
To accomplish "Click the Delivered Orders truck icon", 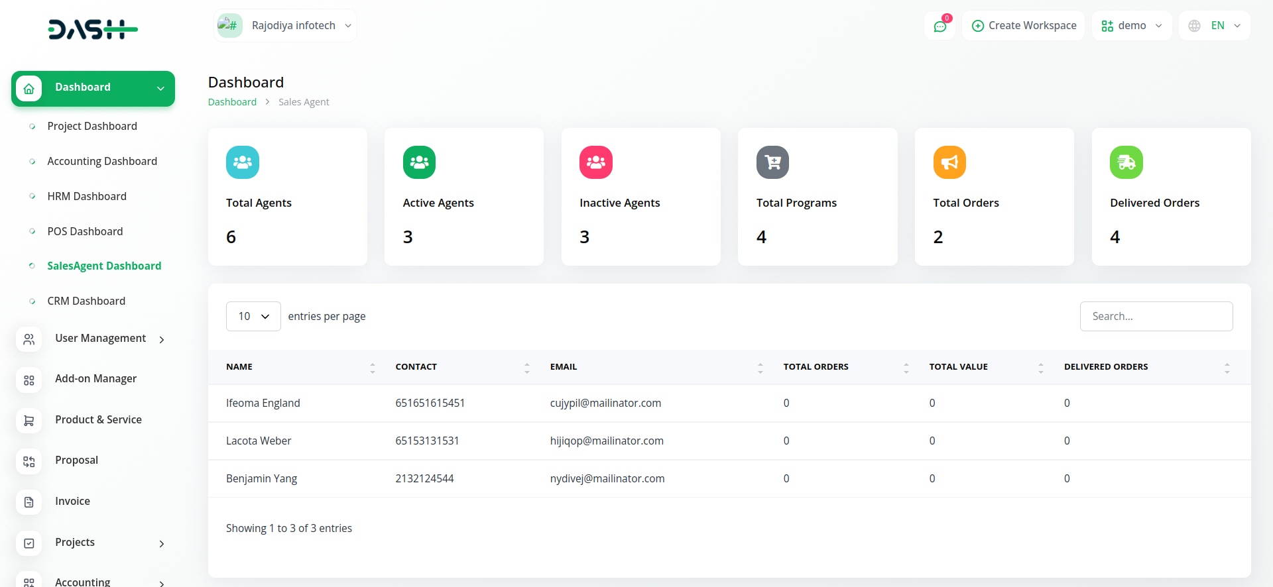I will pyautogui.click(x=1126, y=162).
